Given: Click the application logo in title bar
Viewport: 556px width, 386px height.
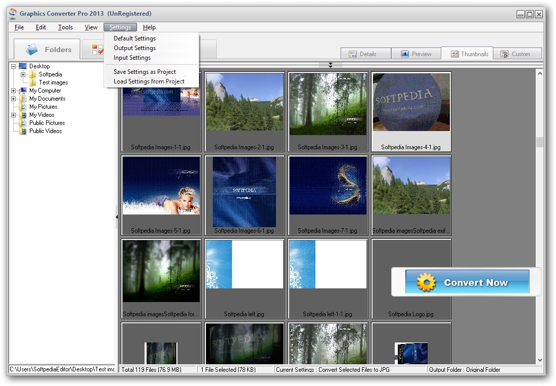Looking at the screenshot, I should click(13, 13).
